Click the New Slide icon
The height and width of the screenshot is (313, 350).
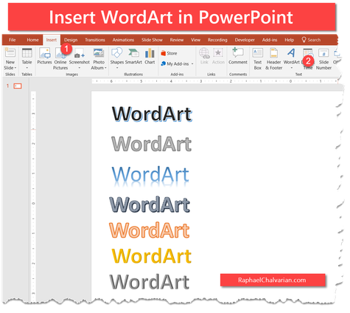pyautogui.click(x=10, y=52)
